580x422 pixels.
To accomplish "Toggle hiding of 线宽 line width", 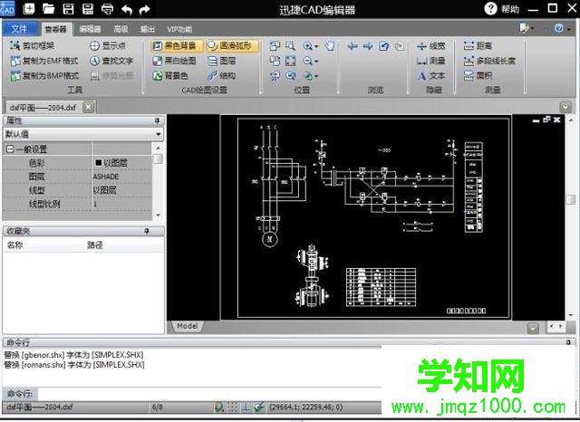I will click(431, 46).
